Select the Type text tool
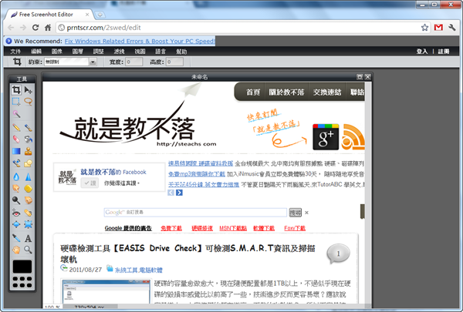The height and width of the screenshot is (312, 463). (29, 238)
